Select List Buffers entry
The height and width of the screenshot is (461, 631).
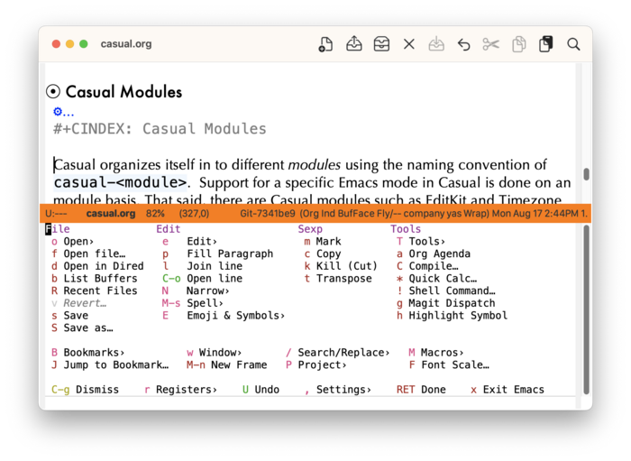point(94,278)
